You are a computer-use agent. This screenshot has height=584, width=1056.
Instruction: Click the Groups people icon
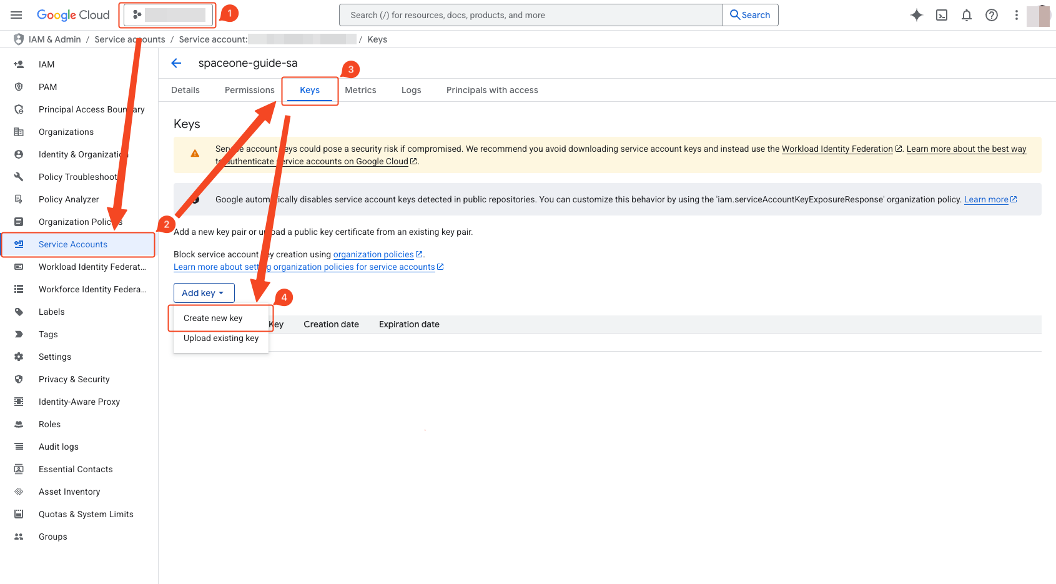click(x=19, y=537)
